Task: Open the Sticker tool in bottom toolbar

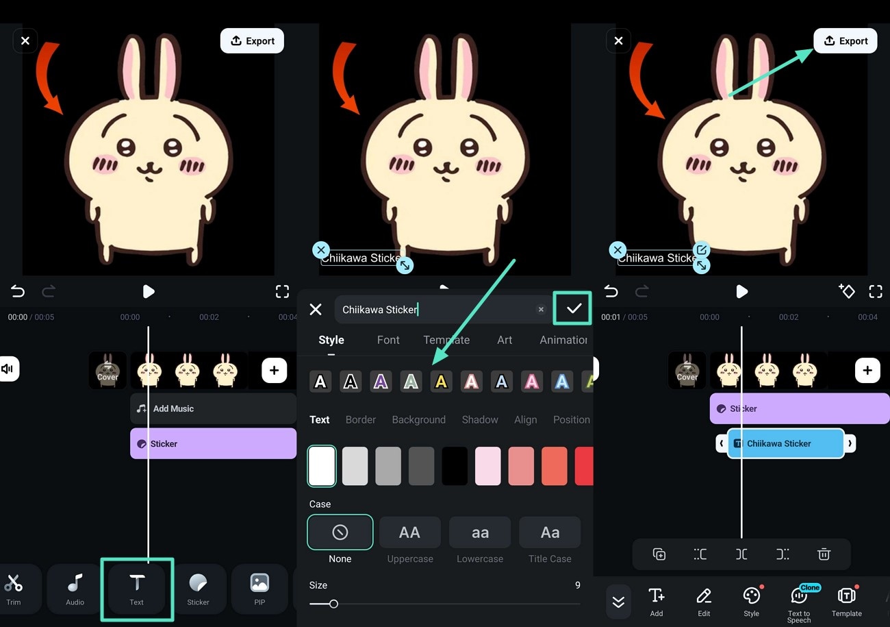Action: tap(199, 589)
